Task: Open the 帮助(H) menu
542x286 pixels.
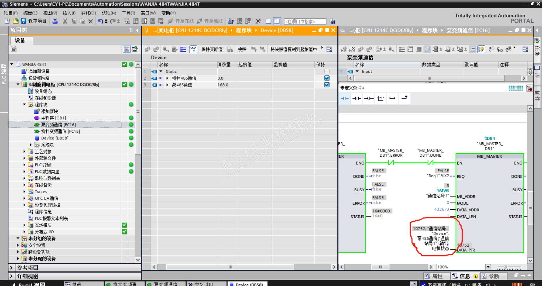Action: tap(169, 13)
